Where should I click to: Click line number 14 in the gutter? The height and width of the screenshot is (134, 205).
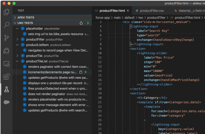pyautogui.click(x=100, y=71)
